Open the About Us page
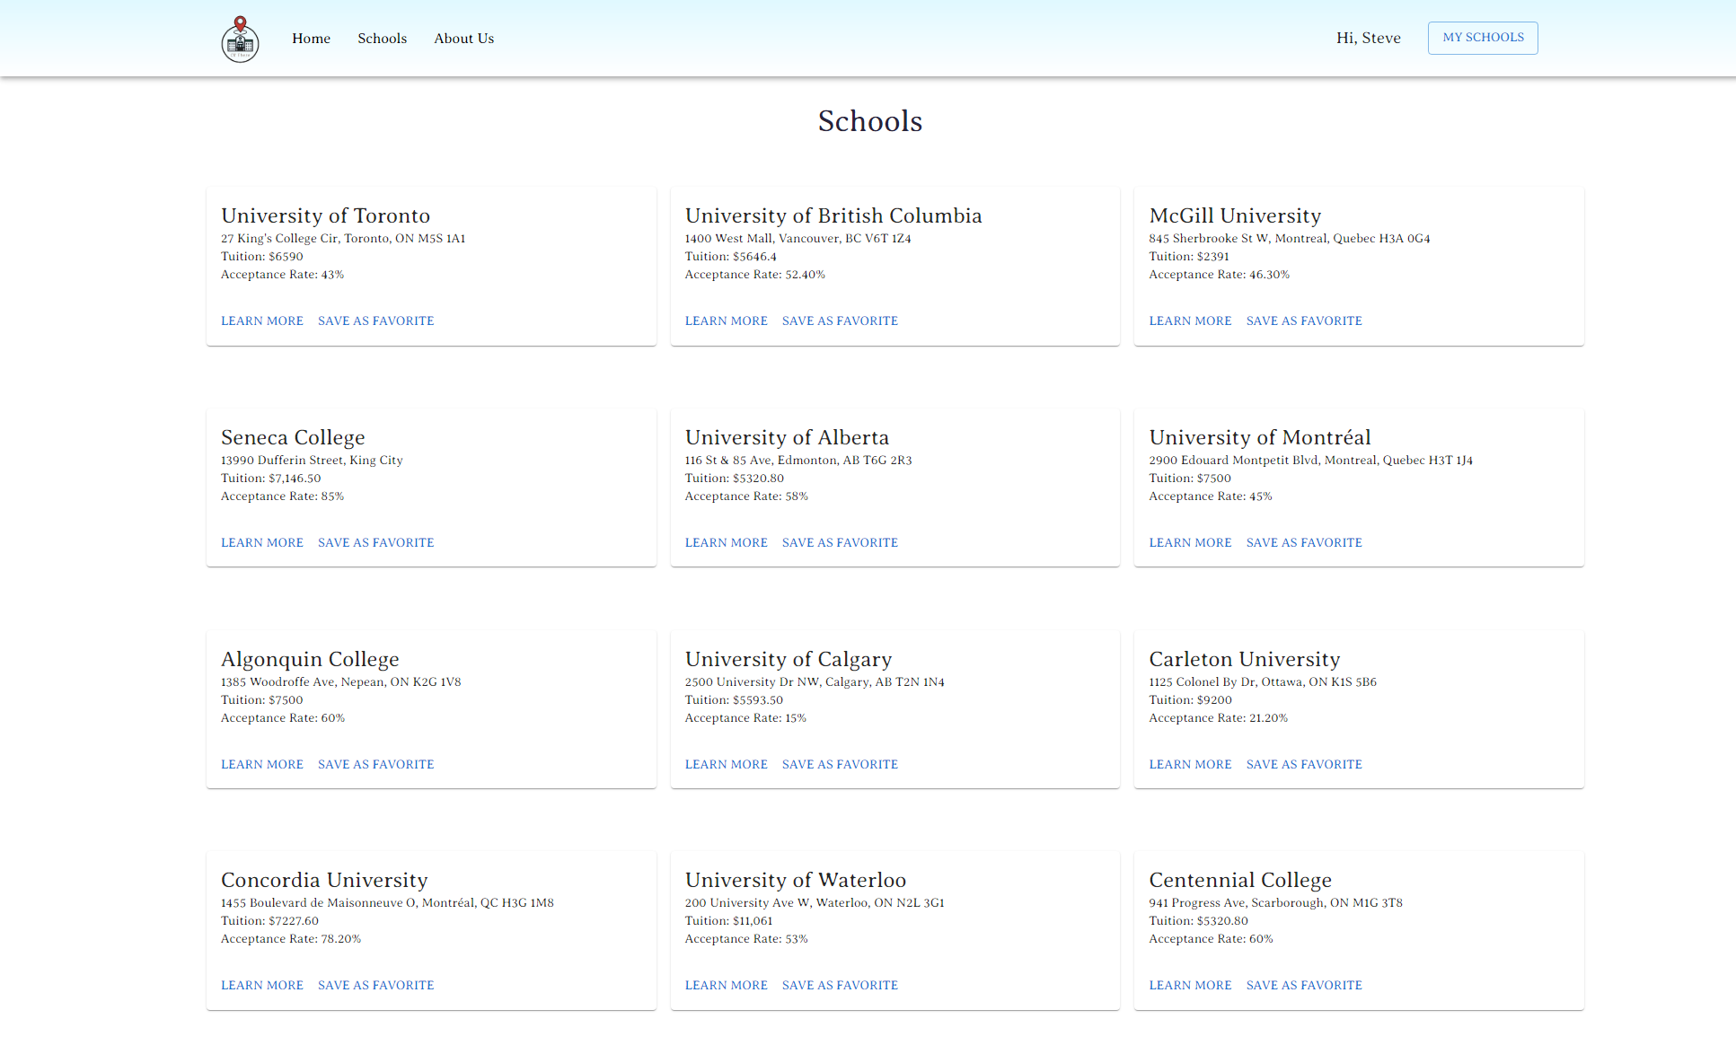This screenshot has height=1063, width=1736. point(463,39)
